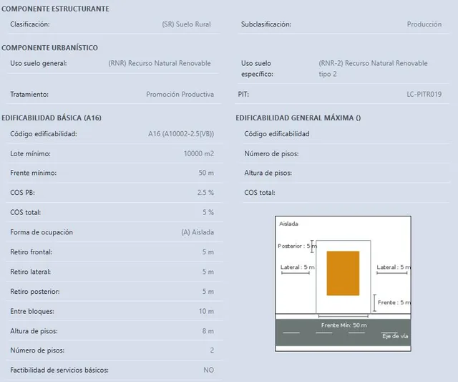Click the COS total 5 % value
Viewport: 458px width, 382px height.
click(x=208, y=212)
